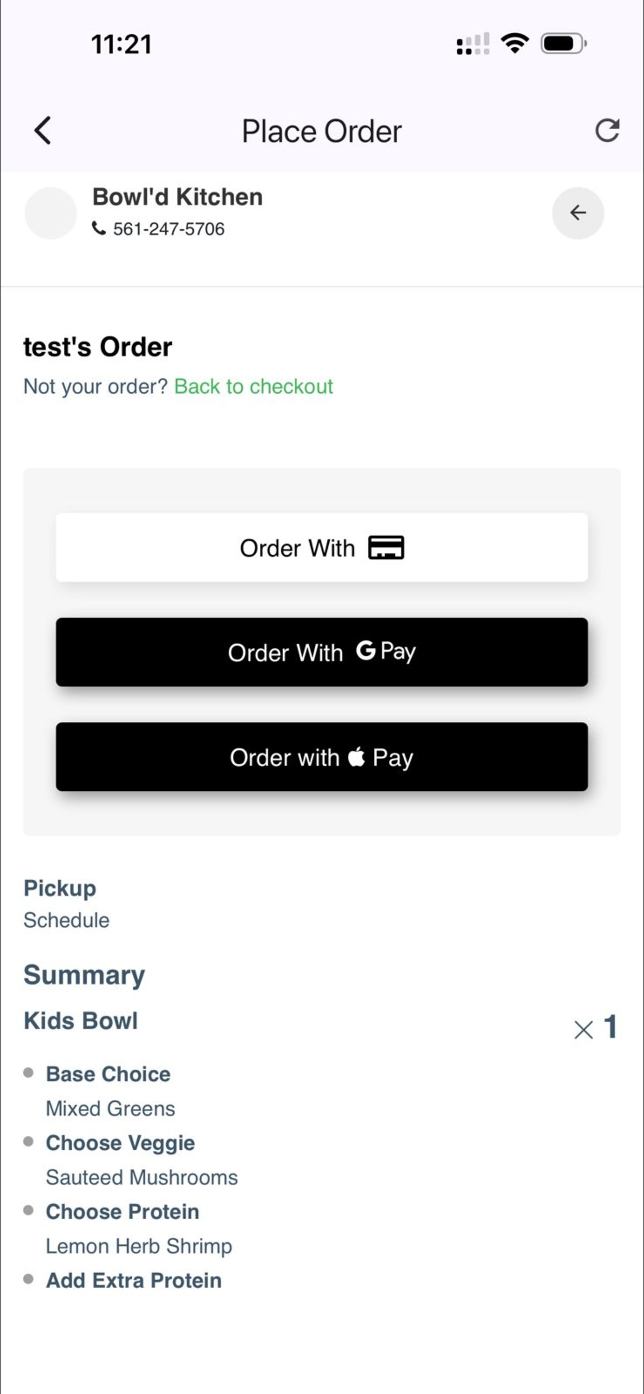Order with credit card
Image resolution: width=644 pixels, height=1394 pixels.
321,548
